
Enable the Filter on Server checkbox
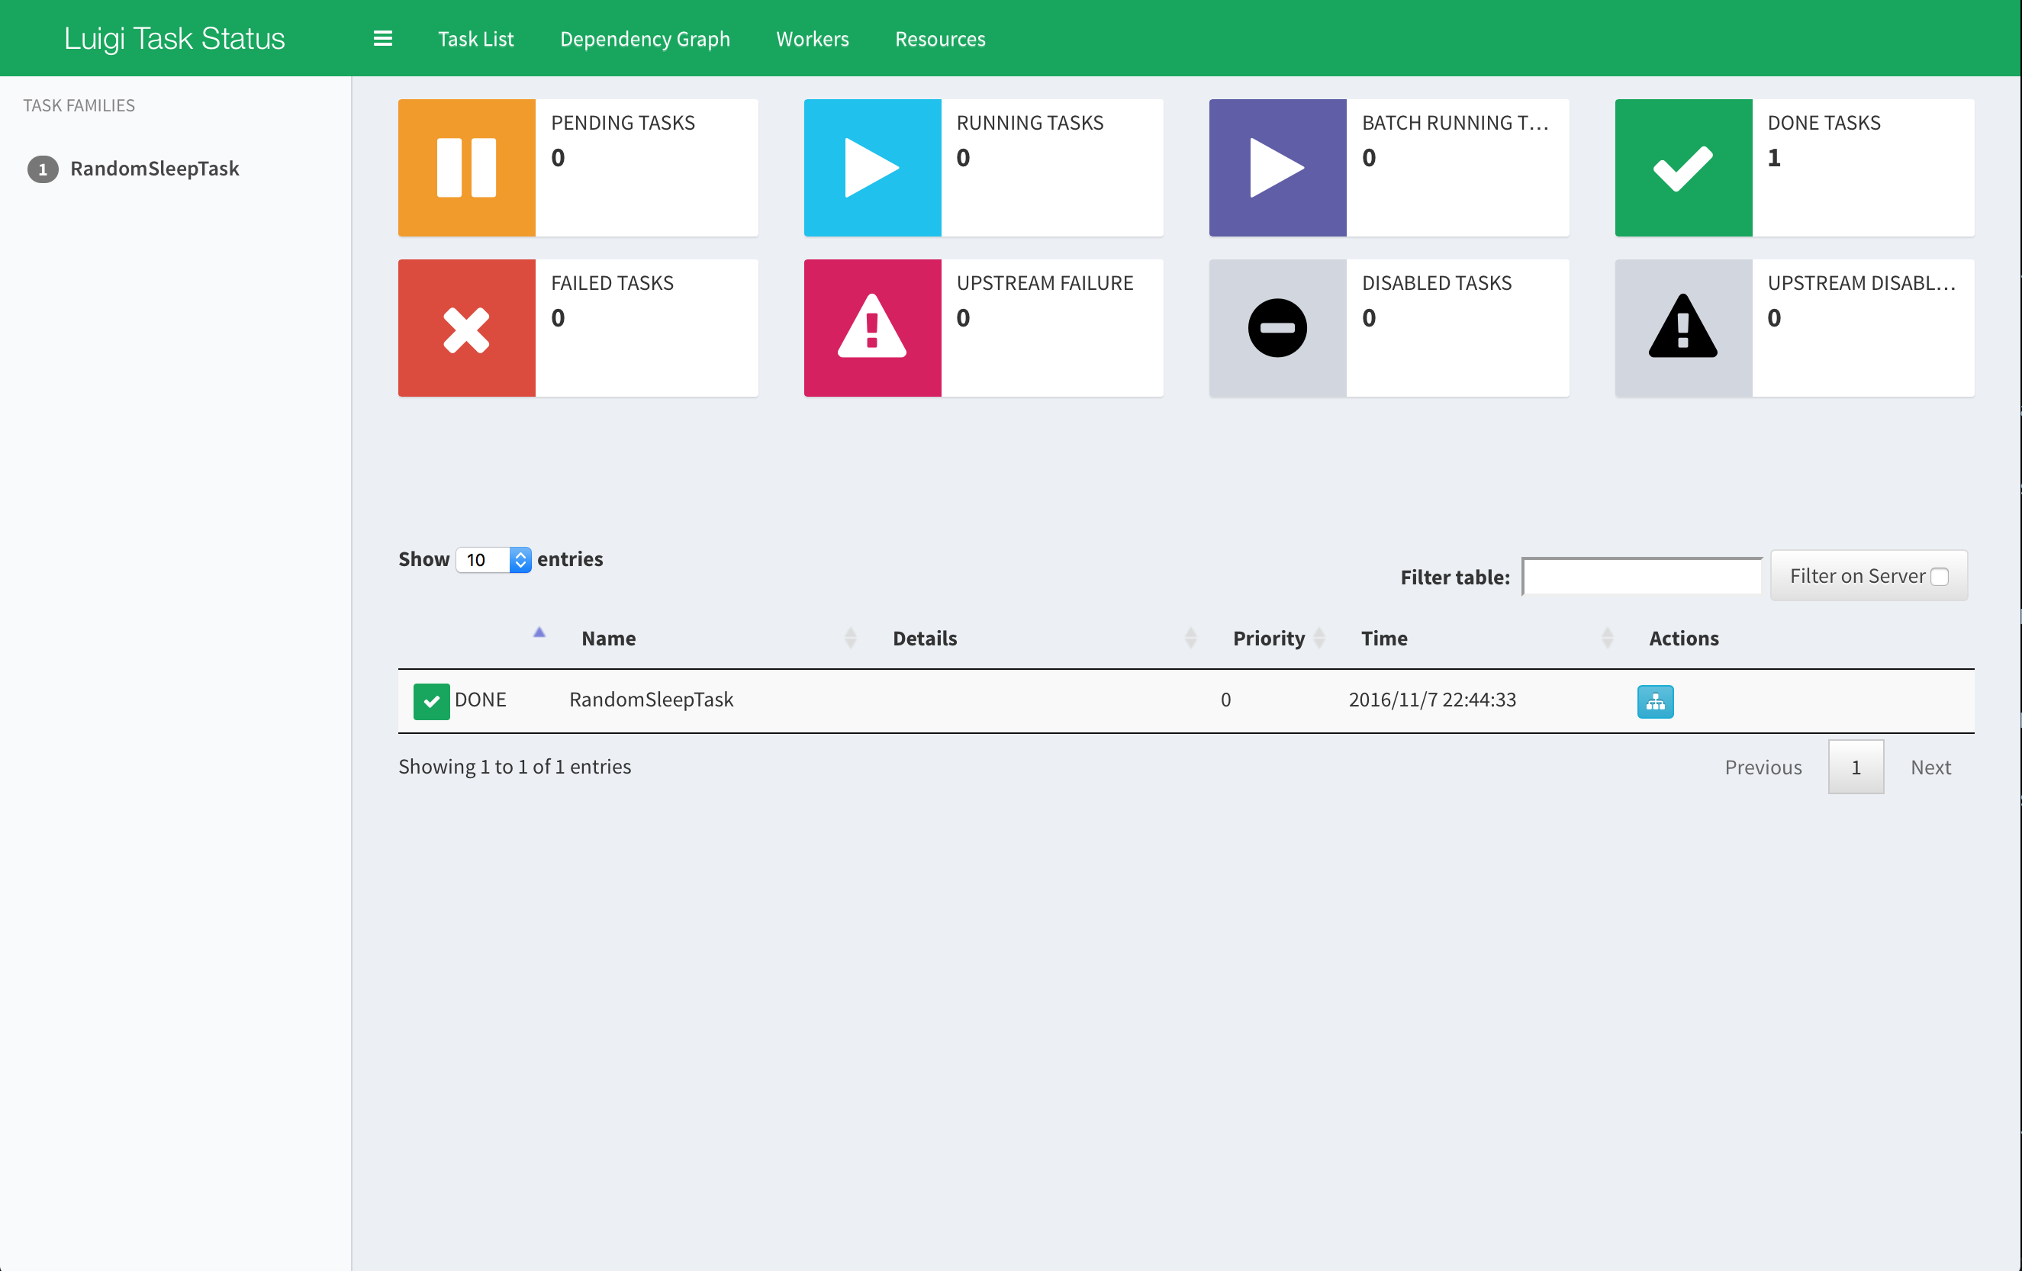1939,577
